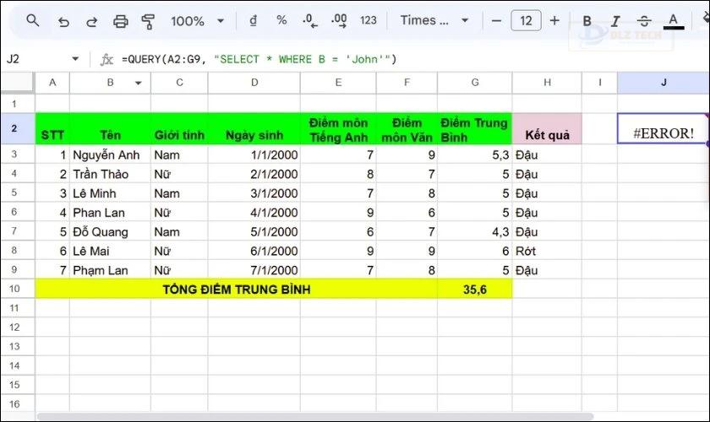Increase font size with plus button

pos(554,21)
